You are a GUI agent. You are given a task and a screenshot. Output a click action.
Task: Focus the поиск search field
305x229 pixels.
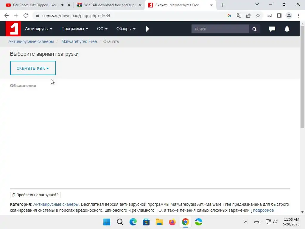pyautogui.click(x=220, y=29)
